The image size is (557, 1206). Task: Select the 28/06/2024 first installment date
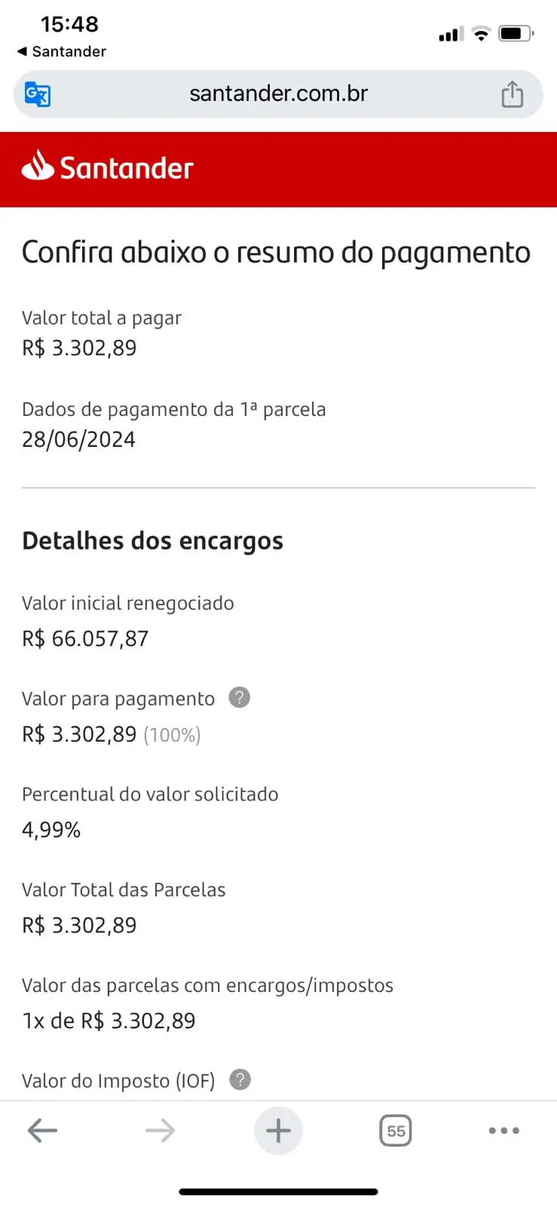click(x=78, y=439)
